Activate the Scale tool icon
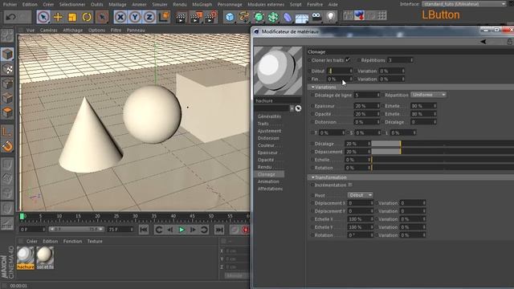The width and height of the screenshot is (514, 289). pyautogui.click(x=72, y=17)
